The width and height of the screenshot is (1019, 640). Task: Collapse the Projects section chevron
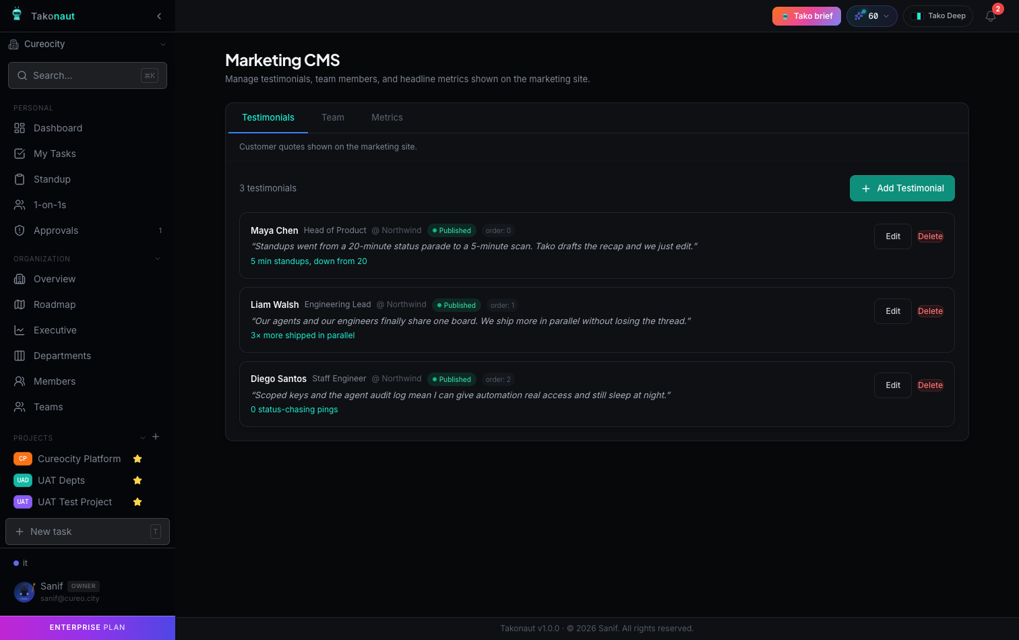[142, 438]
